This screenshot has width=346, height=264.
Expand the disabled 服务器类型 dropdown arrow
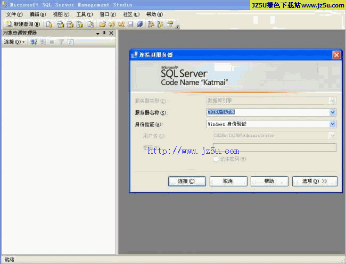(x=333, y=101)
